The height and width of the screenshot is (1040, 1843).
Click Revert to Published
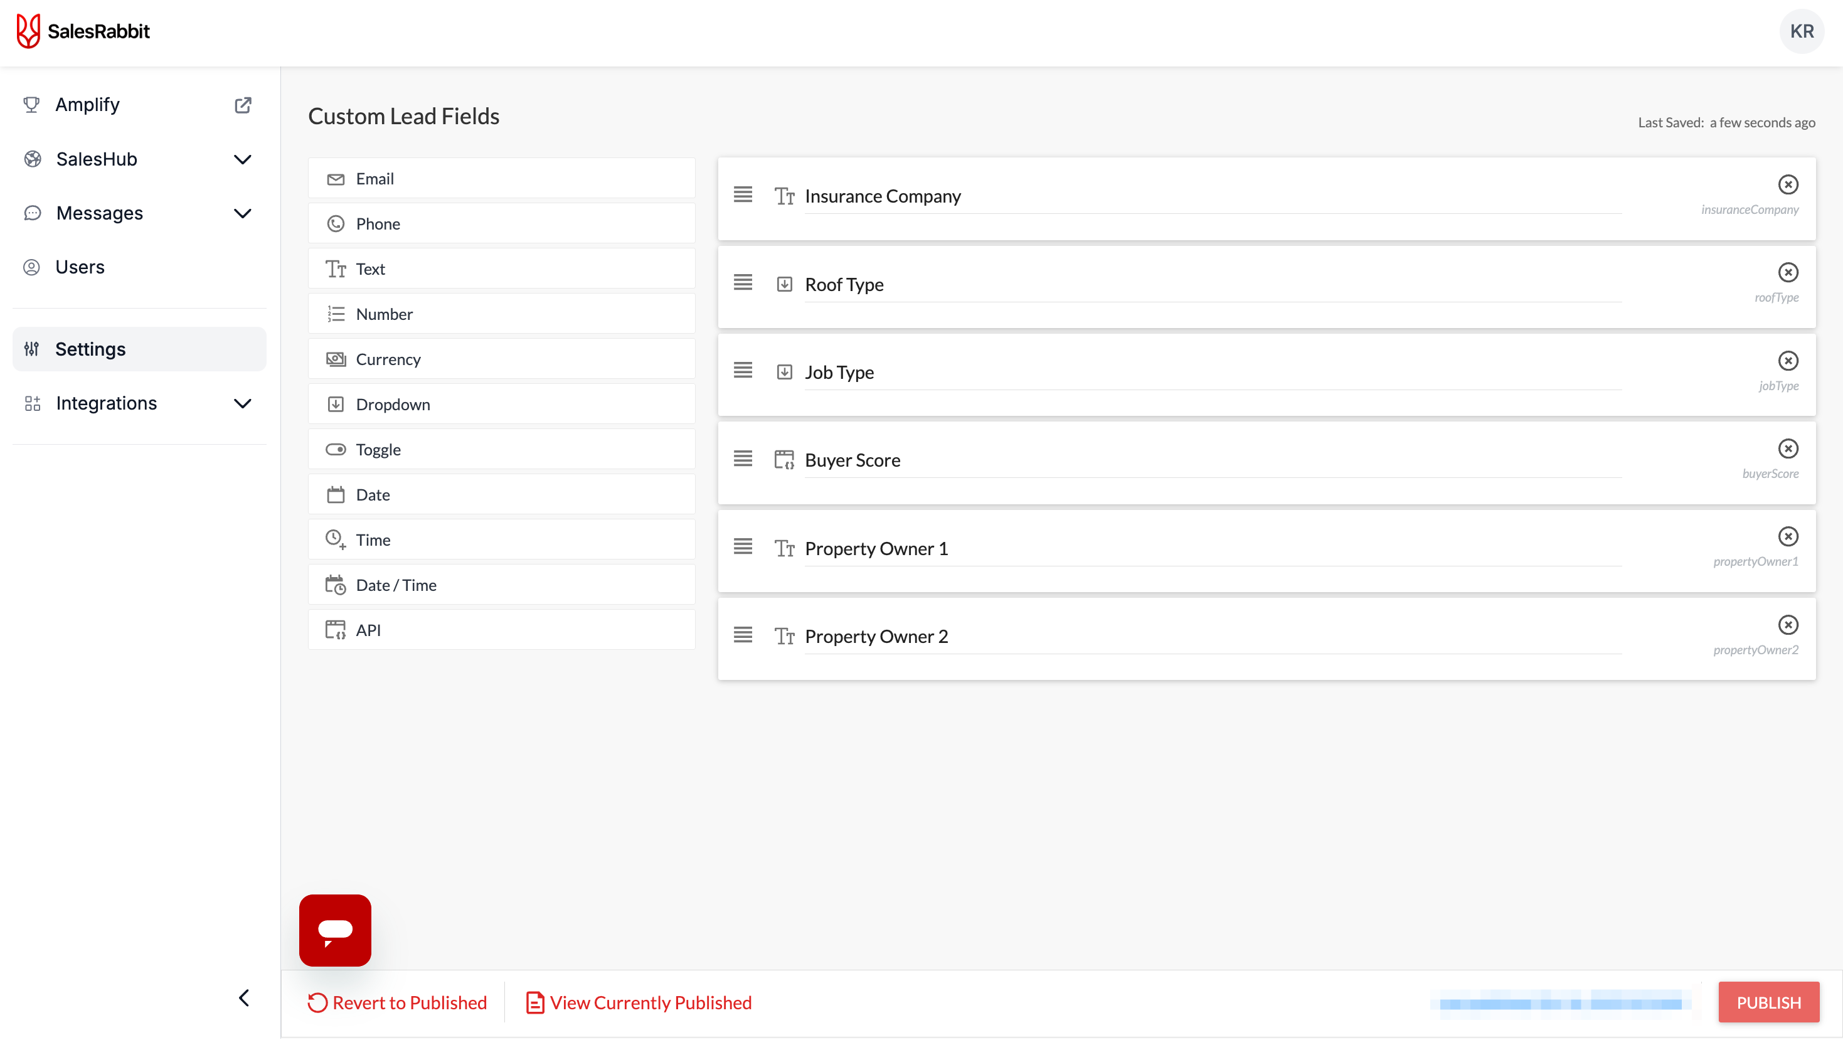pyautogui.click(x=397, y=1002)
